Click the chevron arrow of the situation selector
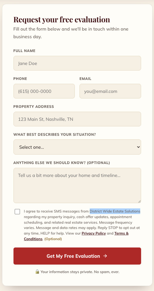The height and width of the screenshot is (291, 154). [138, 147]
